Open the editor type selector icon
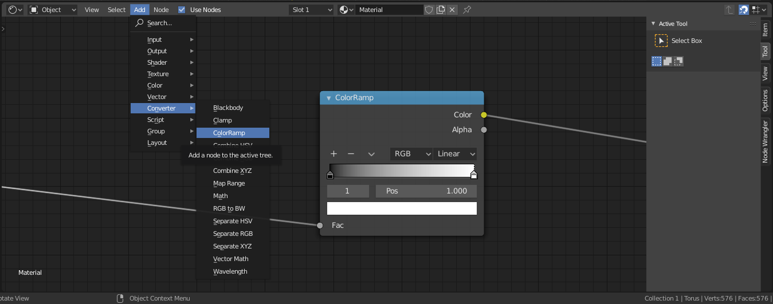 (x=15, y=10)
